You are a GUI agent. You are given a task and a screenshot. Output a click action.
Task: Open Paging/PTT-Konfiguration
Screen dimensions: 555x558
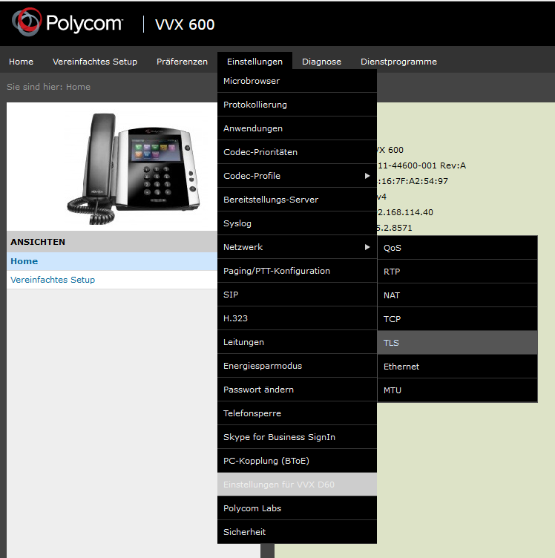tap(297, 271)
